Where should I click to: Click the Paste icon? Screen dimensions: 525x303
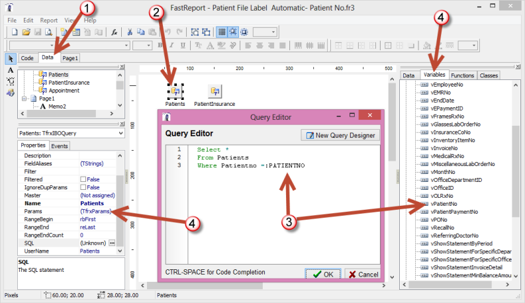coord(152,32)
